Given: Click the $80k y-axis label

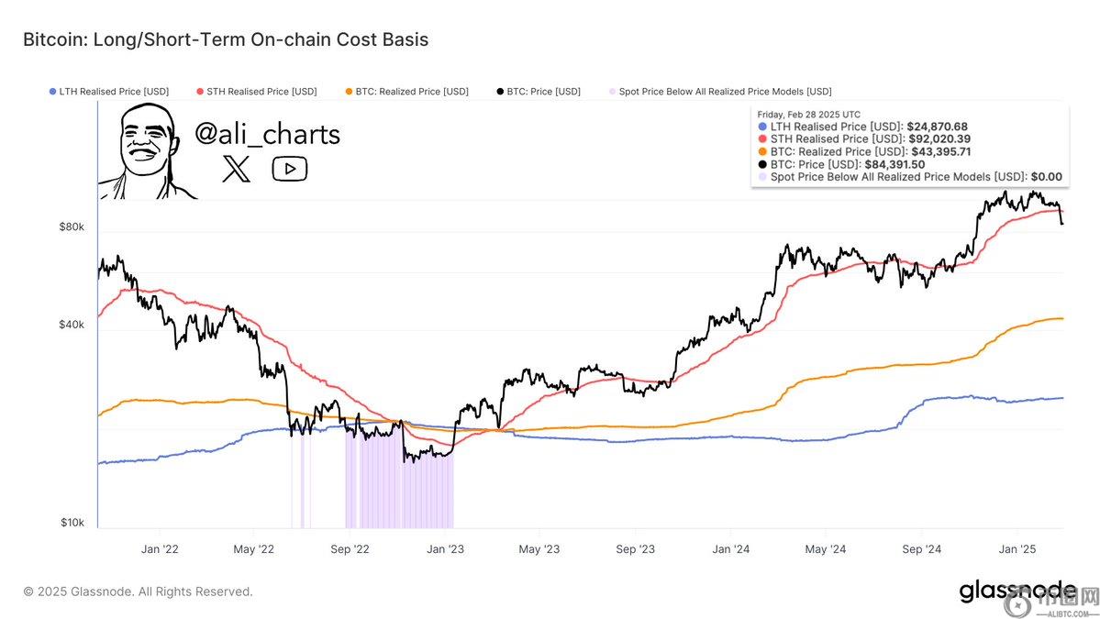Looking at the screenshot, I should 72,227.
